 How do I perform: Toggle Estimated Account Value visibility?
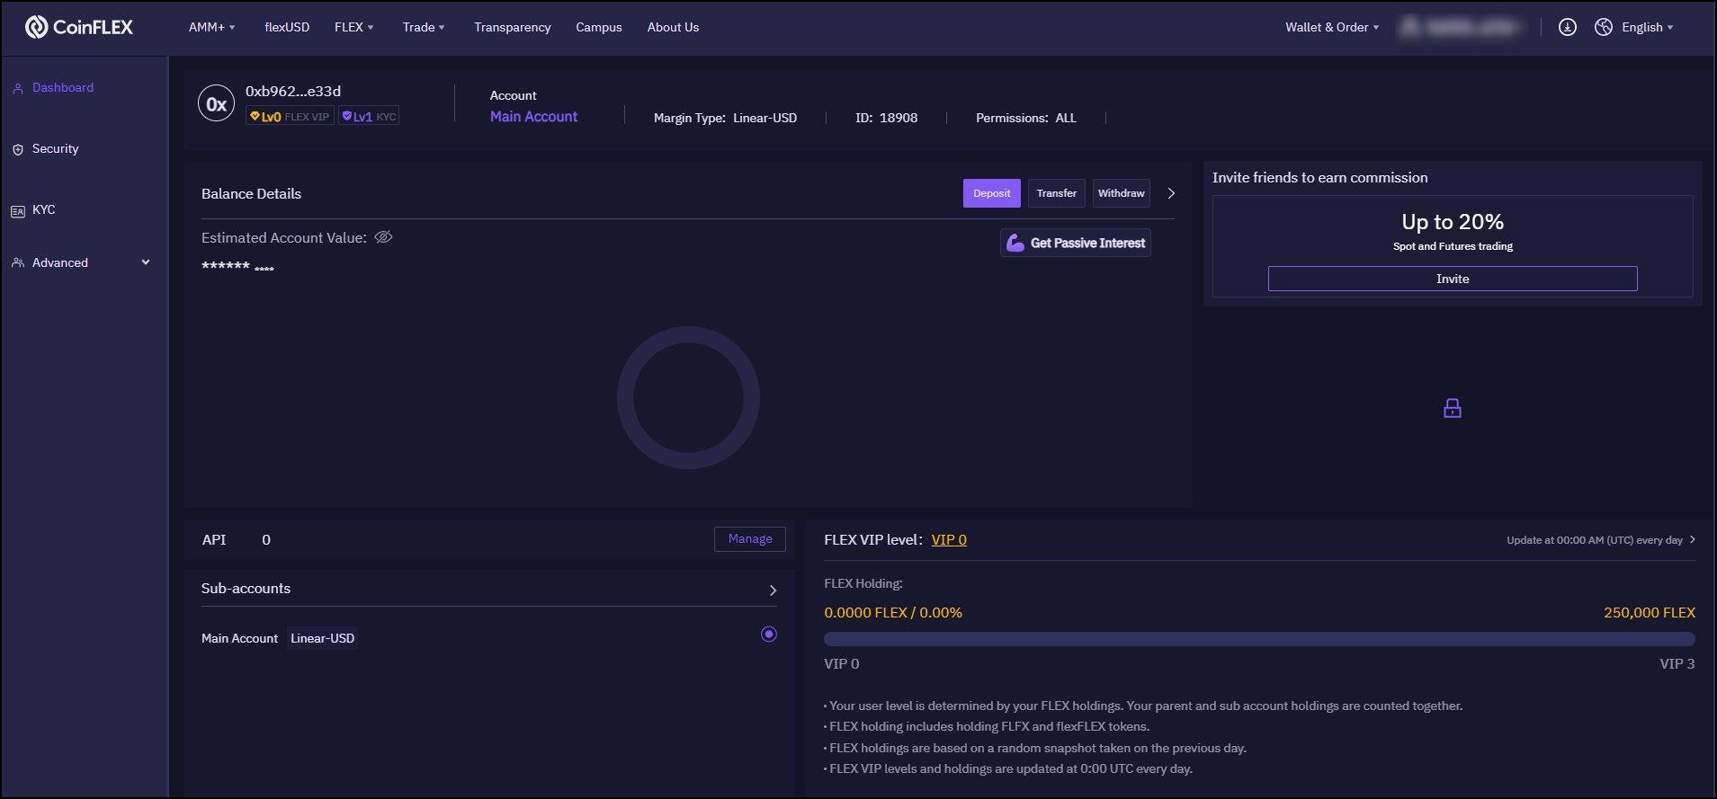(x=383, y=237)
